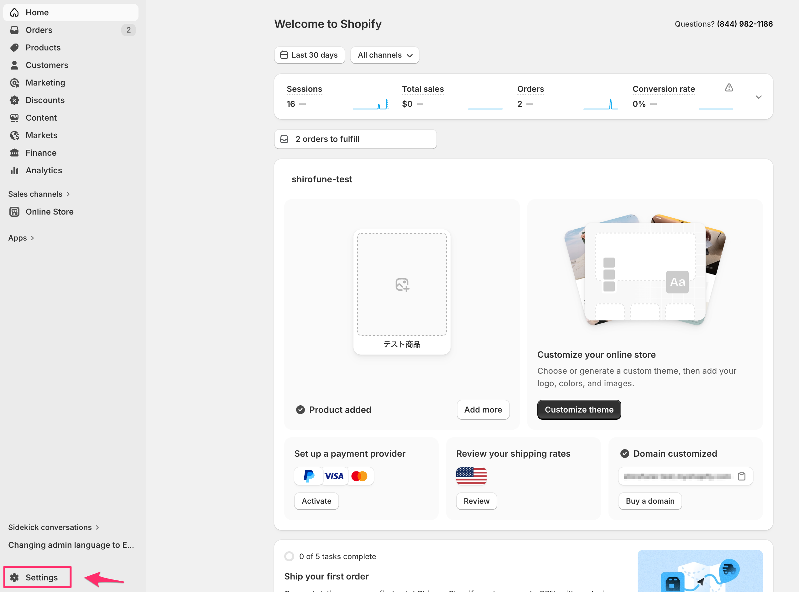Click the Online Store storefront icon
The height and width of the screenshot is (592, 799).
14,212
